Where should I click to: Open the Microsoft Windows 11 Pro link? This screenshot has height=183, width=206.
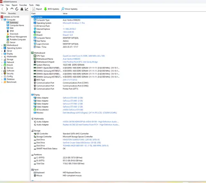point(74,23)
